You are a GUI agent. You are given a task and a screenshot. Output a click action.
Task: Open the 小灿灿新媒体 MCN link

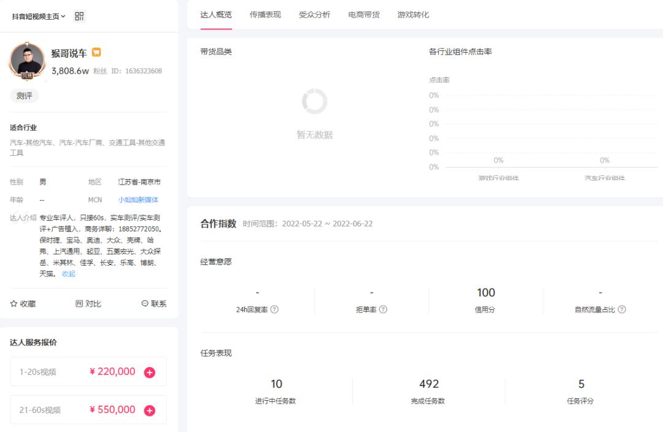pos(138,199)
